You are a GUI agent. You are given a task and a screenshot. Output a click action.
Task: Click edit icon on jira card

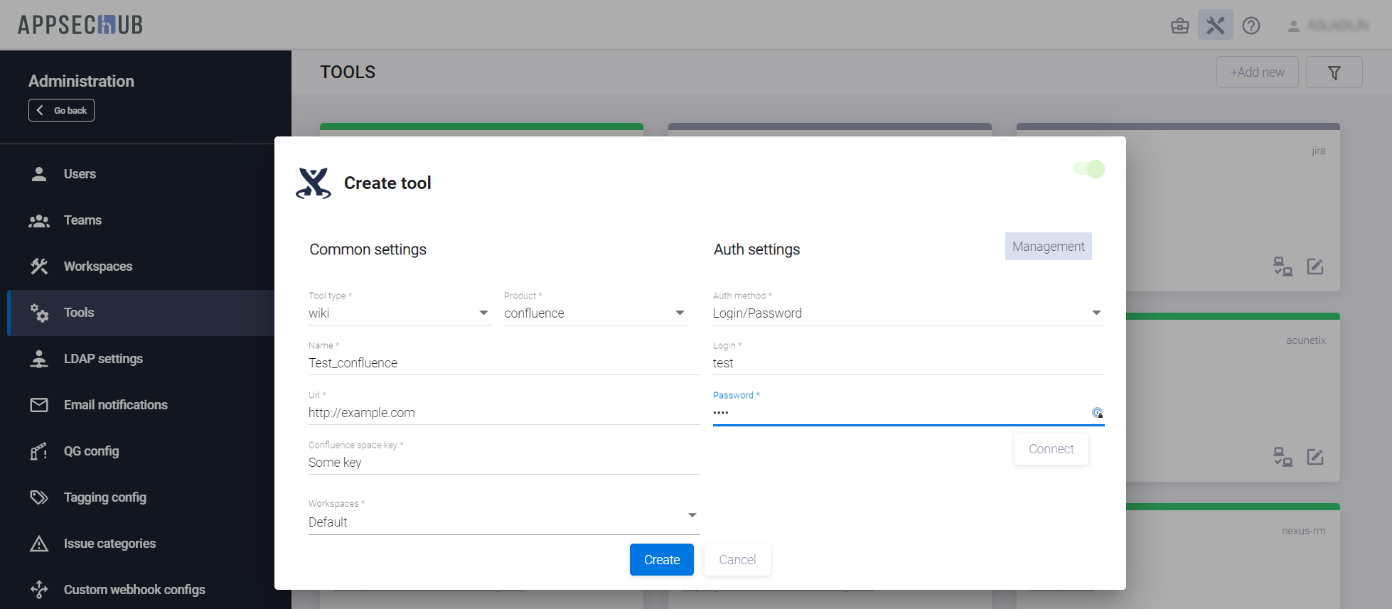click(x=1315, y=266)
